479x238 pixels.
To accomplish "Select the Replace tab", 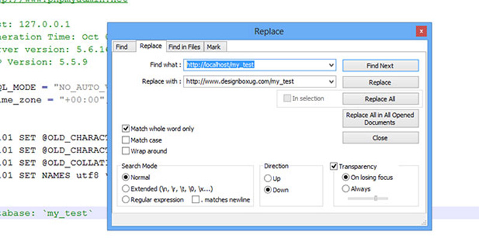I will pyautogui.click(x=151, y=46).
